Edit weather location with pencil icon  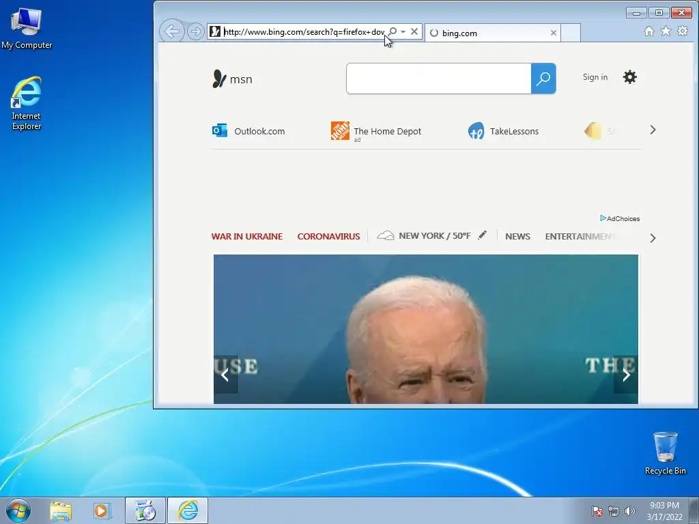[483, 235]
